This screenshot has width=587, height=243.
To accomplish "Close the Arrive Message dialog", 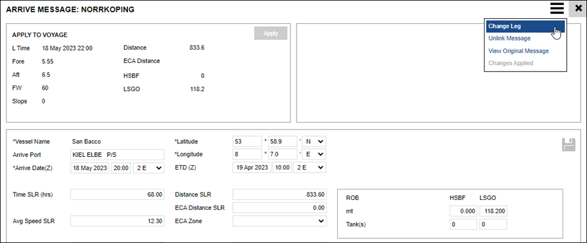I will pyautogui.click(x=578, y=9).
